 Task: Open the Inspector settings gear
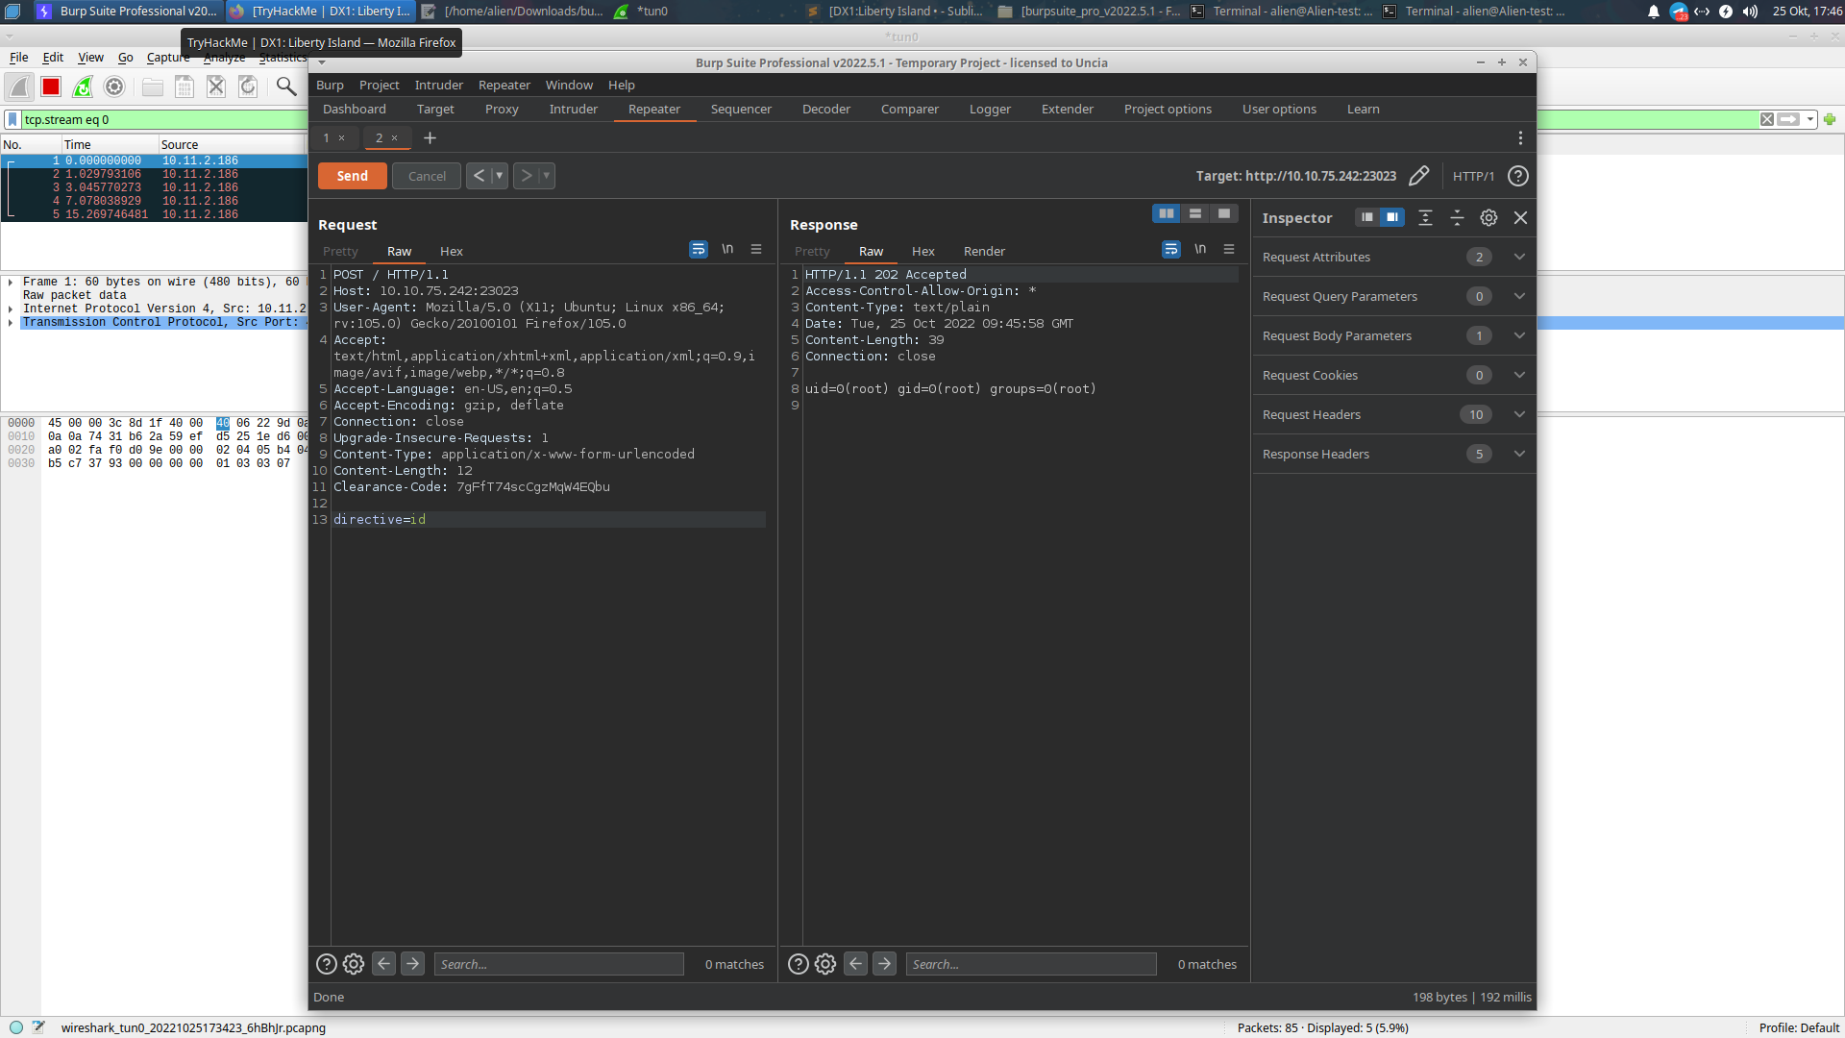point(1488,217)
